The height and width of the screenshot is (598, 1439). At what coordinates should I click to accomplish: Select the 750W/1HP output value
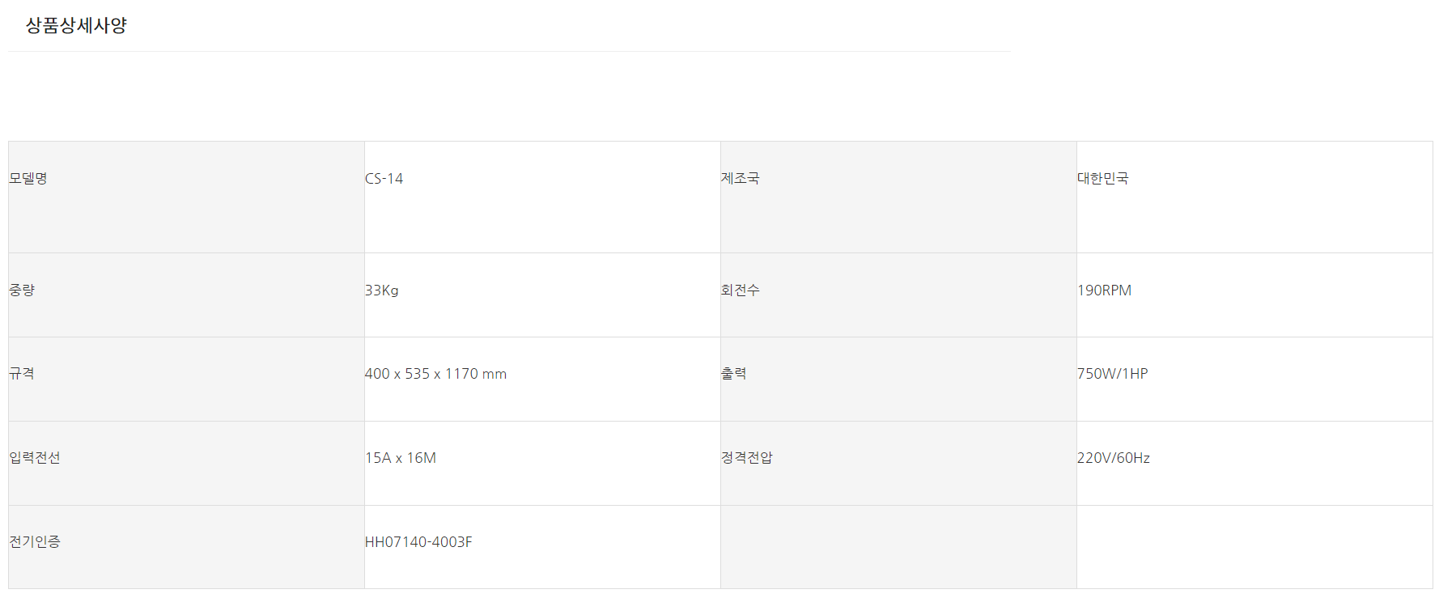point(1112,374)
